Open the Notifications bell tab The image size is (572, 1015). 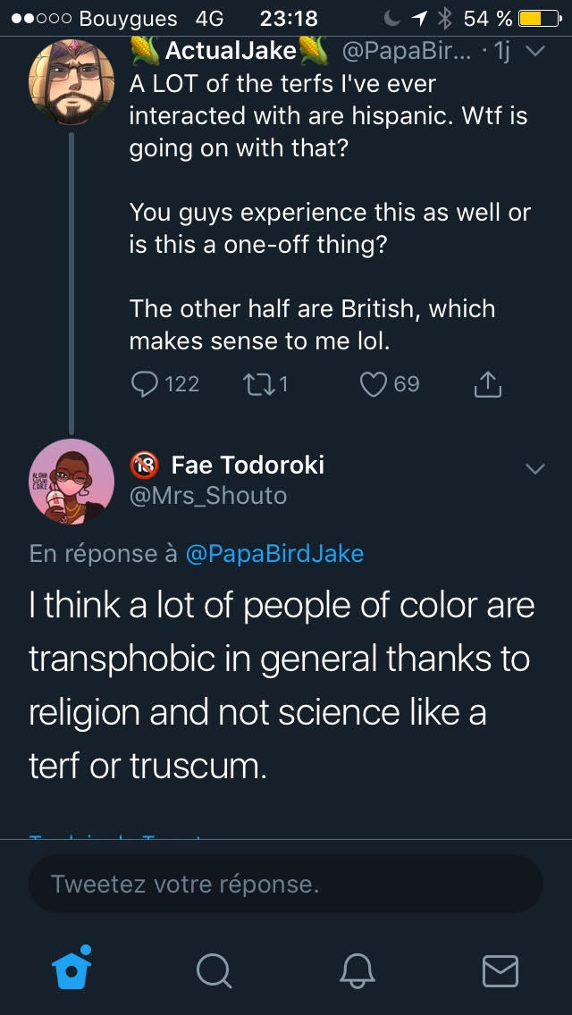point(357,969)
